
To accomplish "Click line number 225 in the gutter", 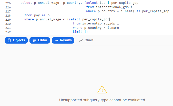I will [8, 3].
